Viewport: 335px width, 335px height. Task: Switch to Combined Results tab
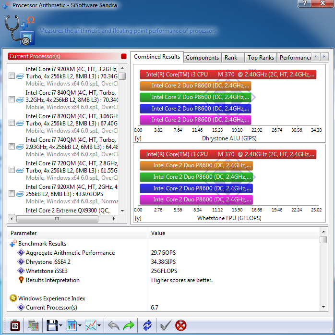(157, 57)
